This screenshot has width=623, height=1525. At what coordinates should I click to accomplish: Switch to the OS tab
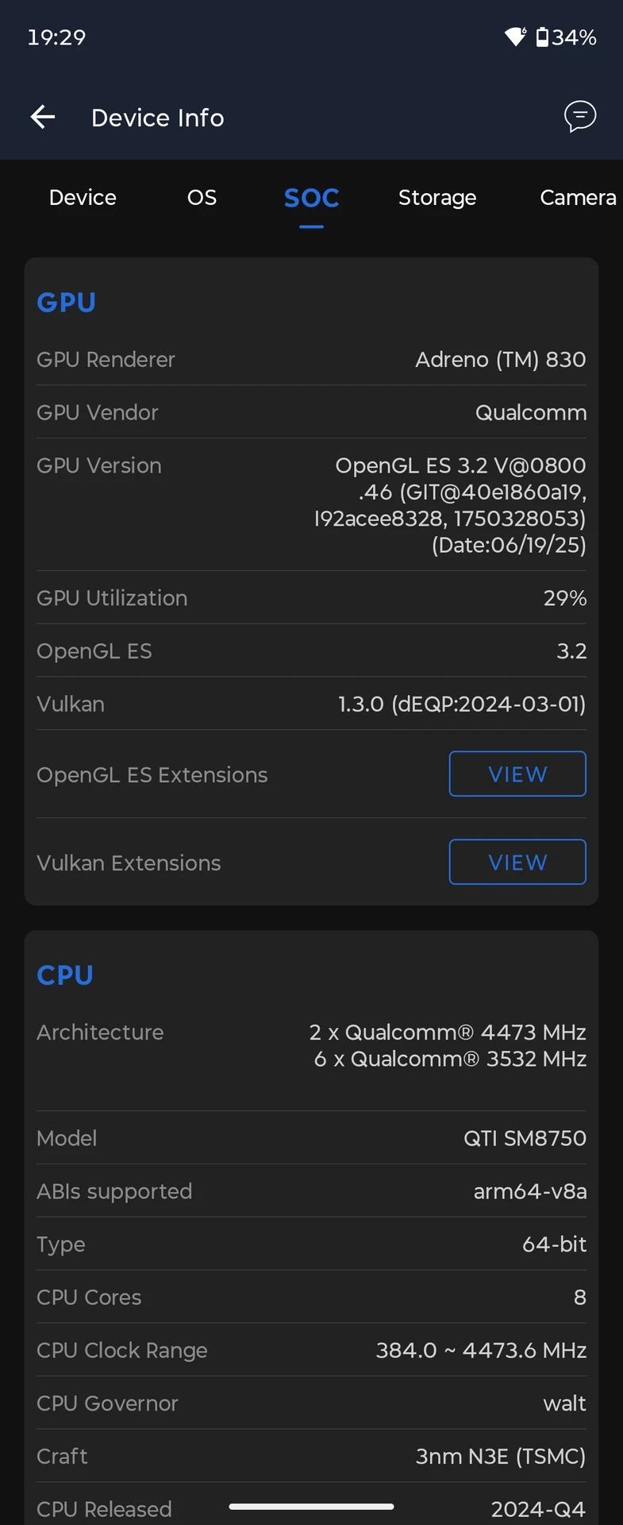click(202, 198)
